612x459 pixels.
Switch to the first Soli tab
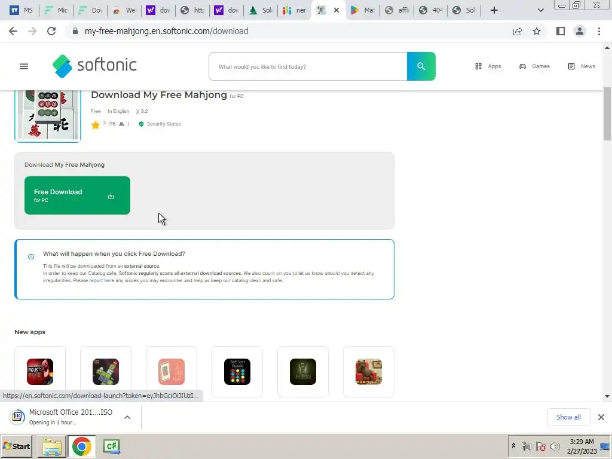261,10
